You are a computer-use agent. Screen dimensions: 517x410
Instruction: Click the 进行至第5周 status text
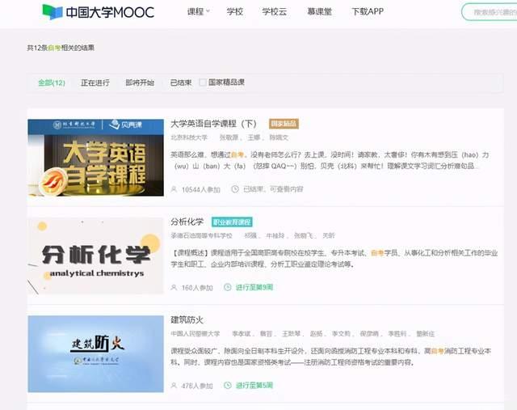pos(254,386)
